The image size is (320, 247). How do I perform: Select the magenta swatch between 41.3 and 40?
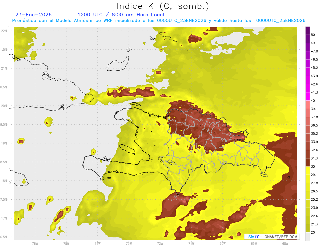pyautogui.click(x=307, y=96)
